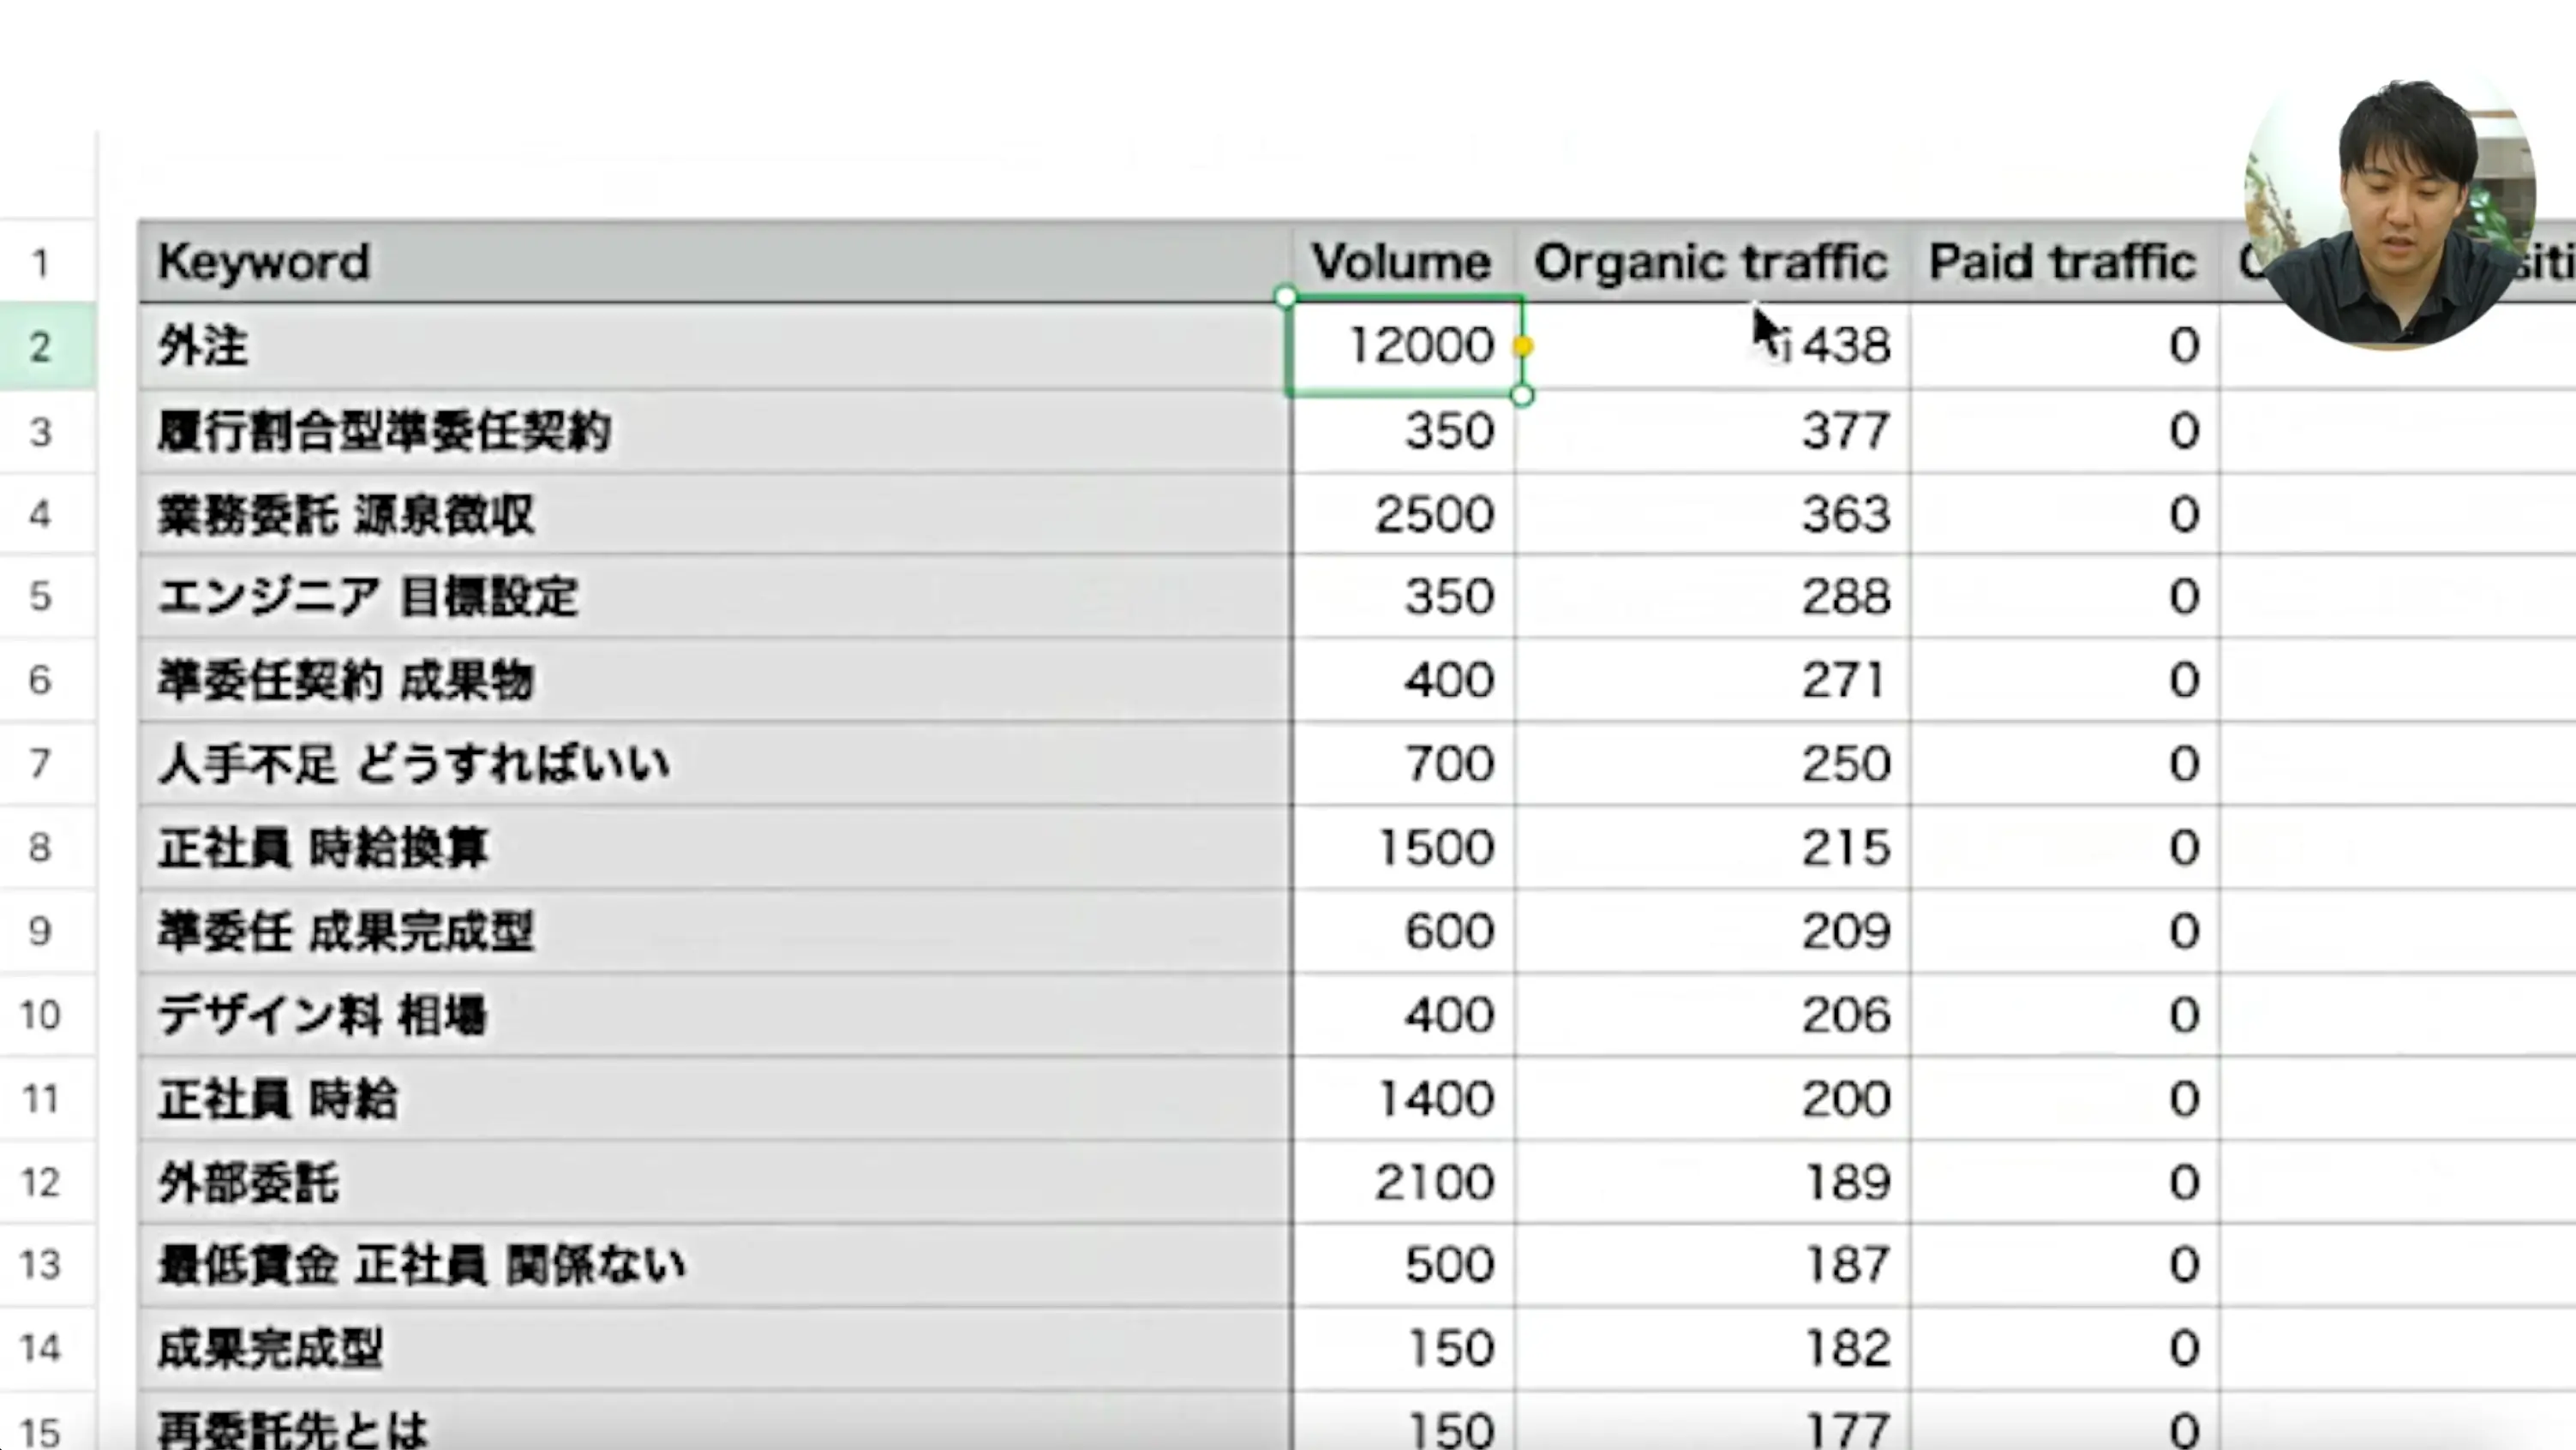The image size is (2576, 1450).
Task: Select keyword cell 準委任契約 成果物
Action: tap(715, 680)
